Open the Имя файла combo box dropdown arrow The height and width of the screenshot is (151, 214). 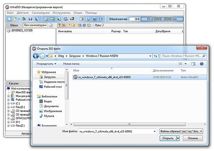pyautogui.click(x=154, y=132)
